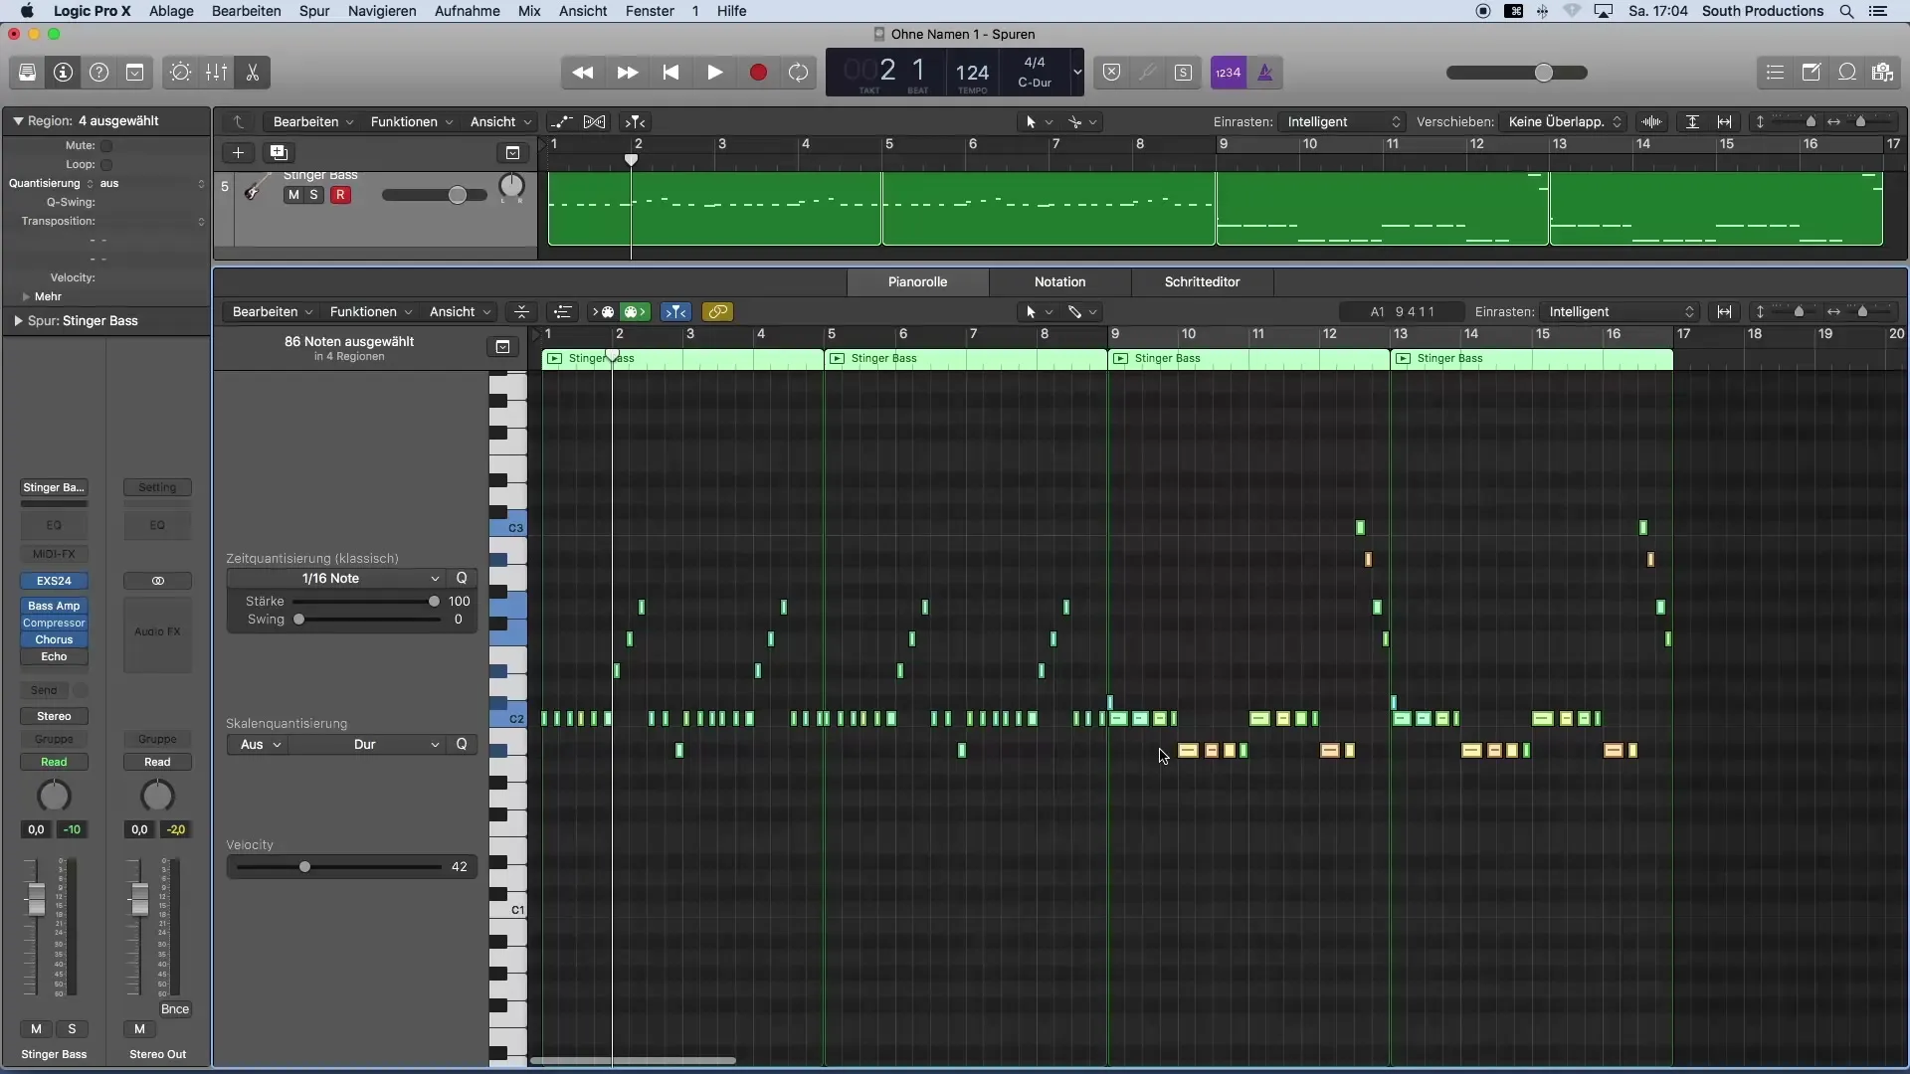
Task: Add a new track with plus button
Action: pyautogui.click(x=238, y=152)
